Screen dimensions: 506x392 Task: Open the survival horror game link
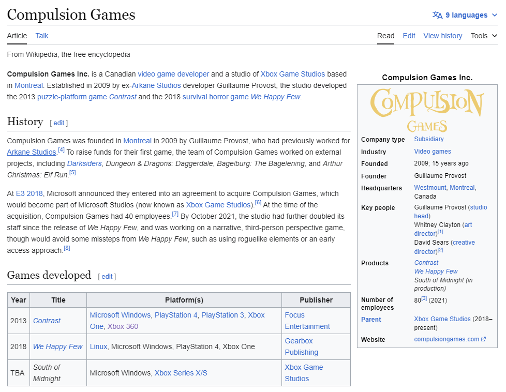(x=216, y=97)
